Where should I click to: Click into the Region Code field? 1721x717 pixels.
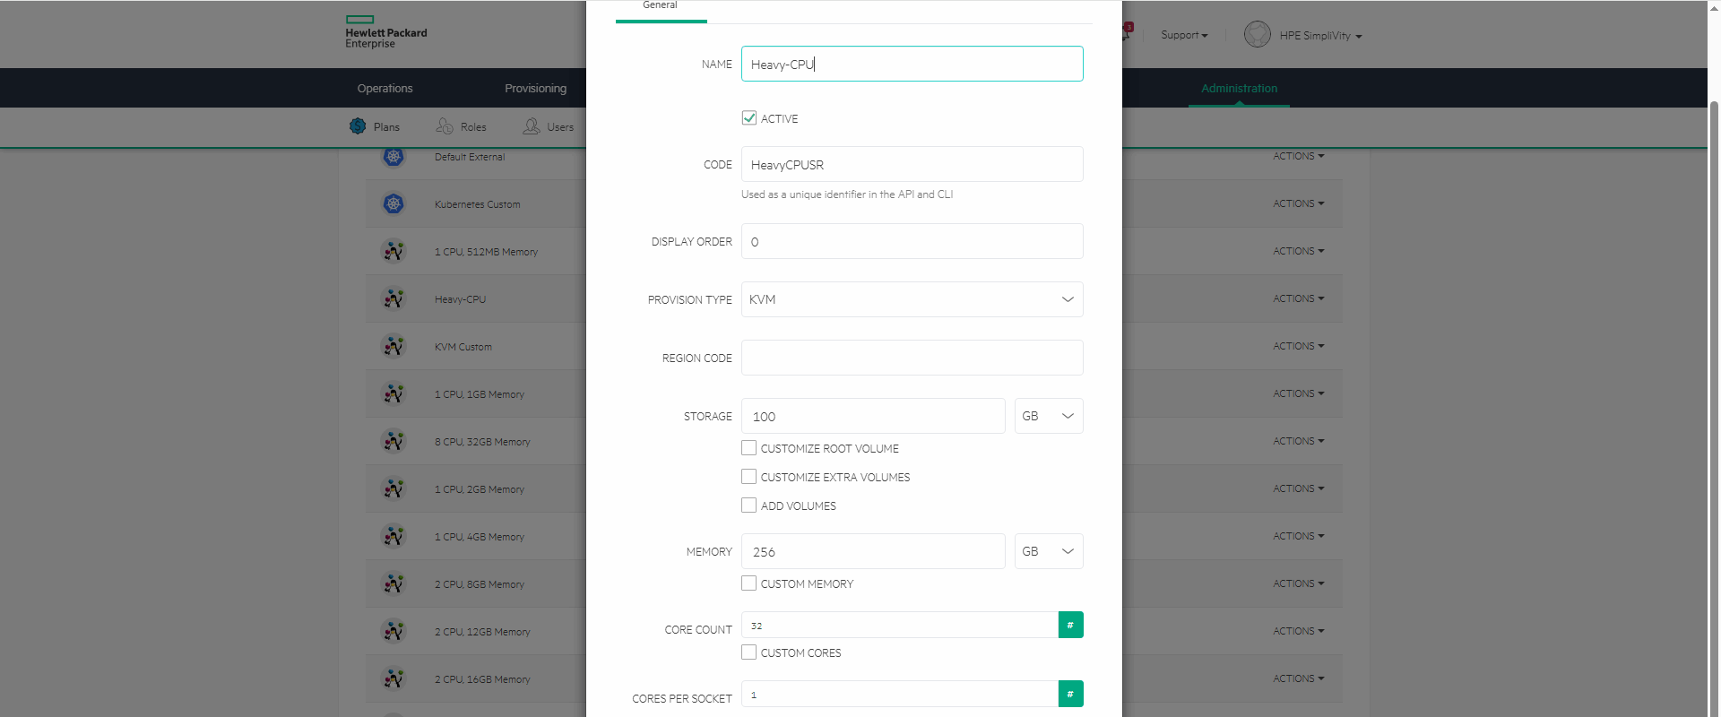tap(912, 358)
